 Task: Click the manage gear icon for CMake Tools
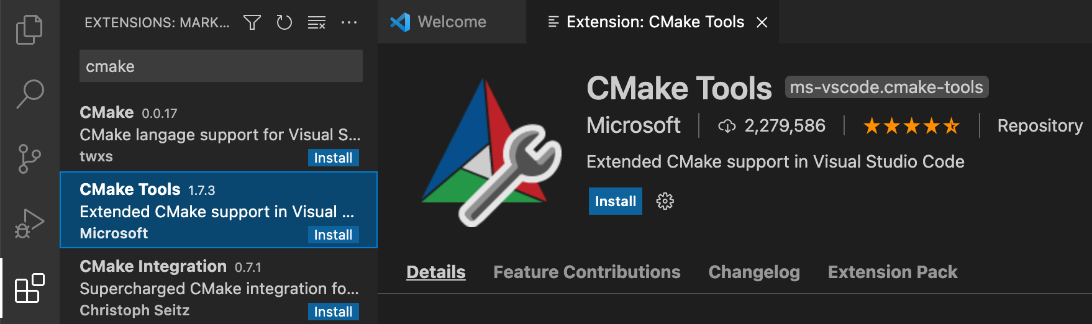[665, 201]
